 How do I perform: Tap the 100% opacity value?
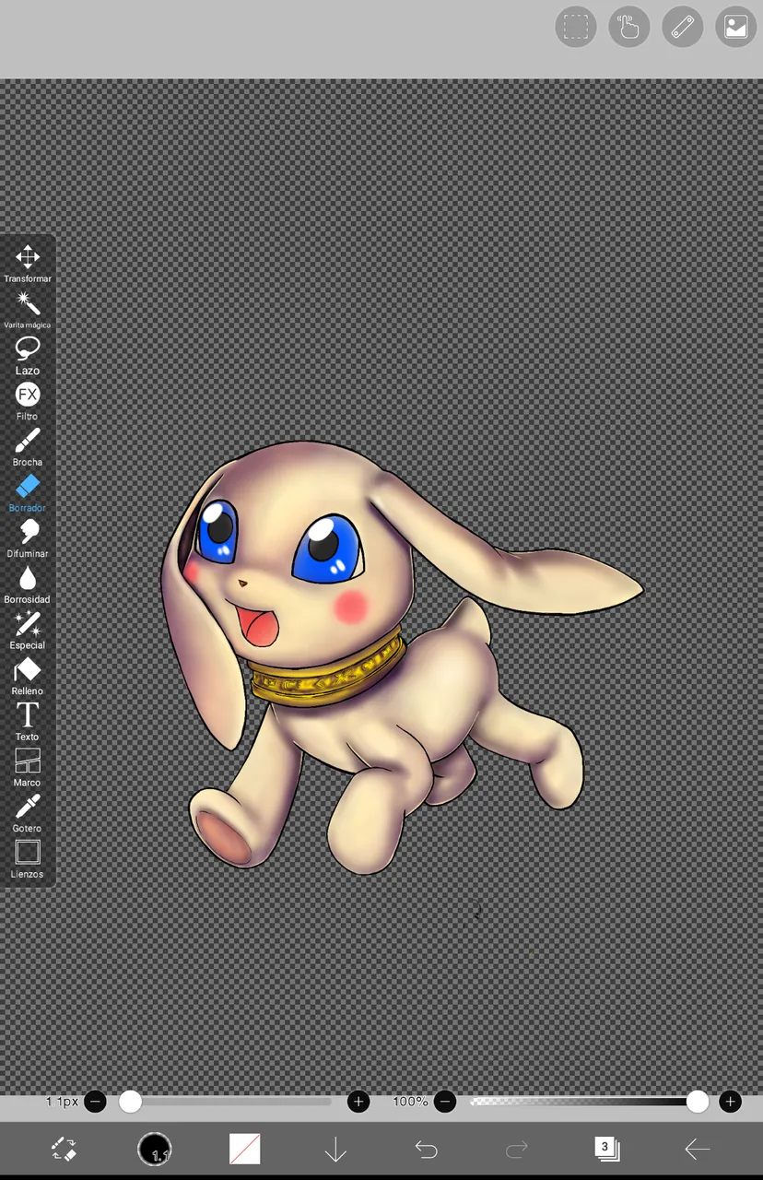pyautogui.click(x=410, y=1102)
